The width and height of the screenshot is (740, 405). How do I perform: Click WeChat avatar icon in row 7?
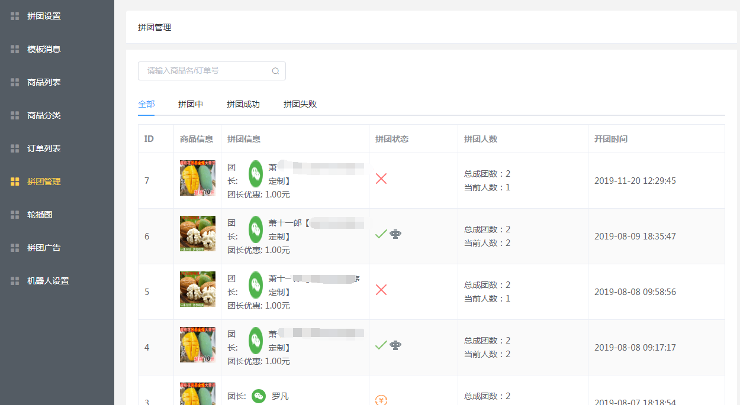(x=256, y=174)
